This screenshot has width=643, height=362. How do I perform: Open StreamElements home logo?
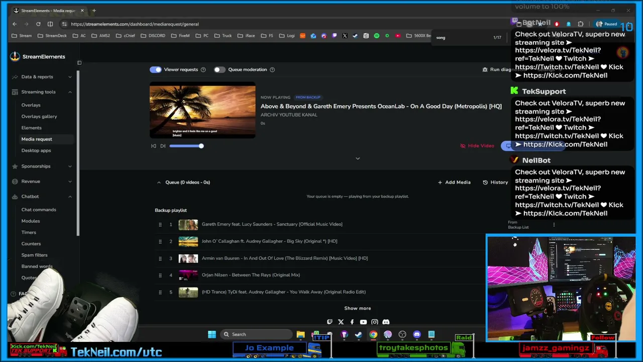38,57
